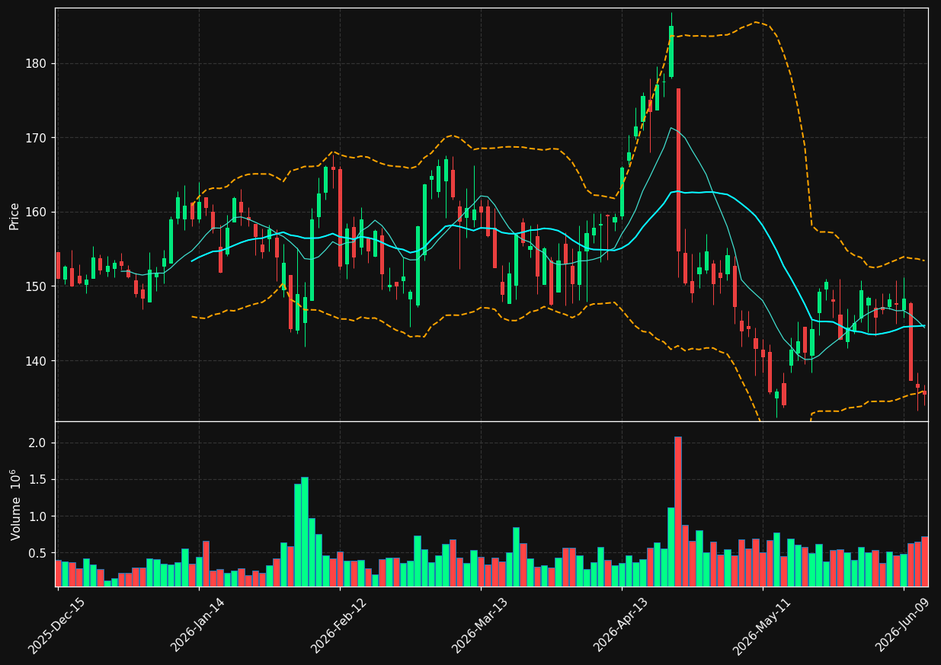Select the 170 price tick label
This screenshot has width=941, height=665.
pyautogui.click(x=37, y=138)
